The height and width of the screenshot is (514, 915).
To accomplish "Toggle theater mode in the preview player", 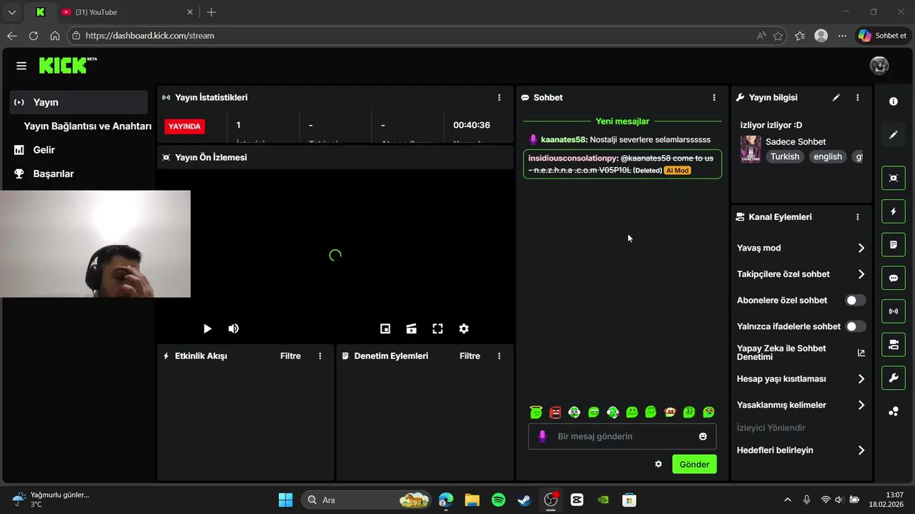I will click(x=412, y=328).
